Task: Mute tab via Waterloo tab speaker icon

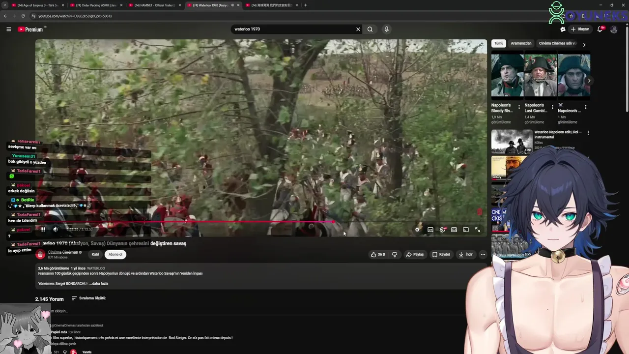Action: click(232, 5)
